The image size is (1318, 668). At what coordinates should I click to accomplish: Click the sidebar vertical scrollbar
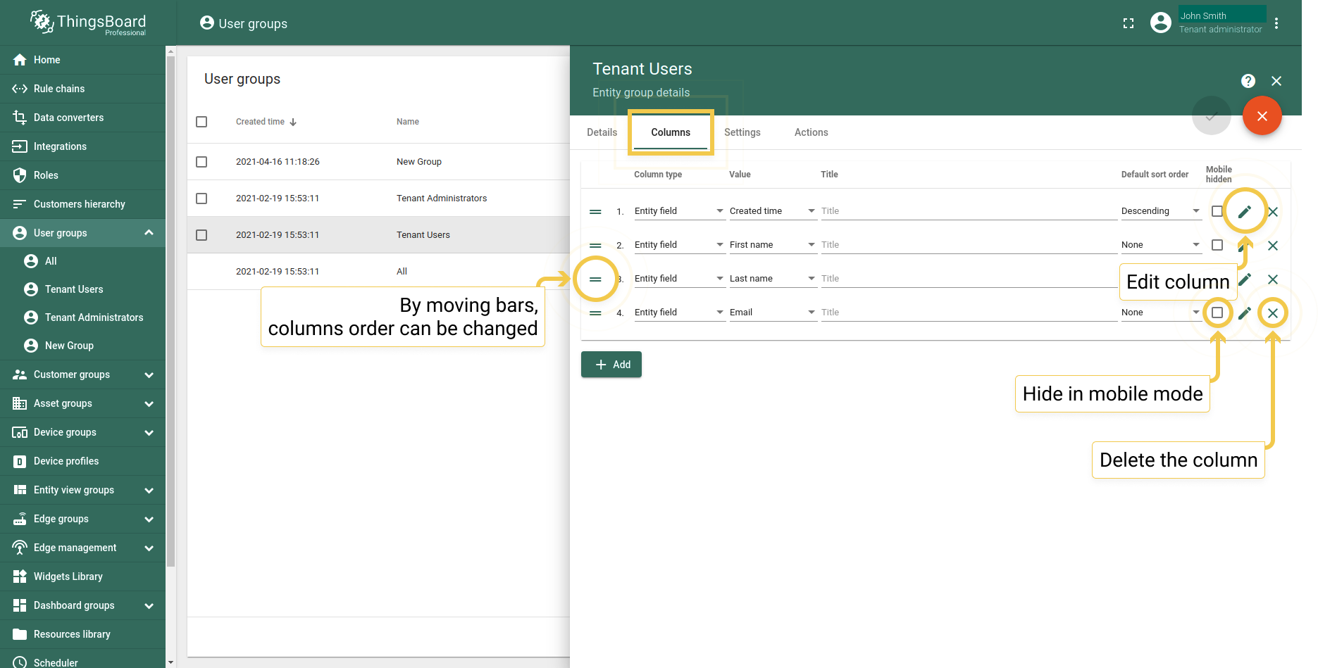tap(170, 310)
